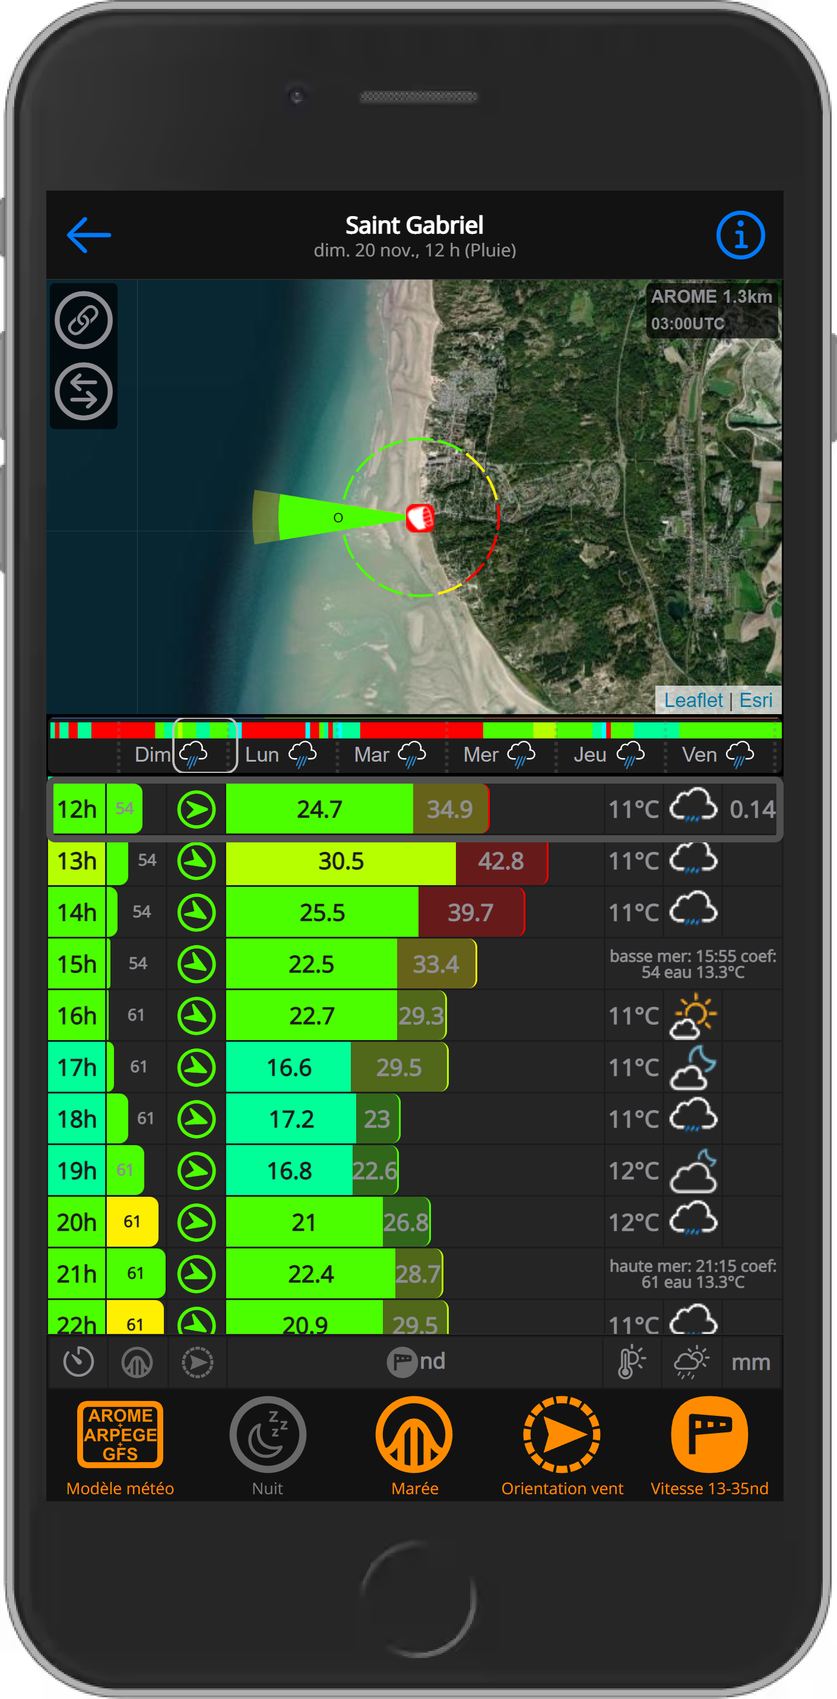Open the Modèle météo selector
This screenshot has height=1699, width=837.
120,1446
